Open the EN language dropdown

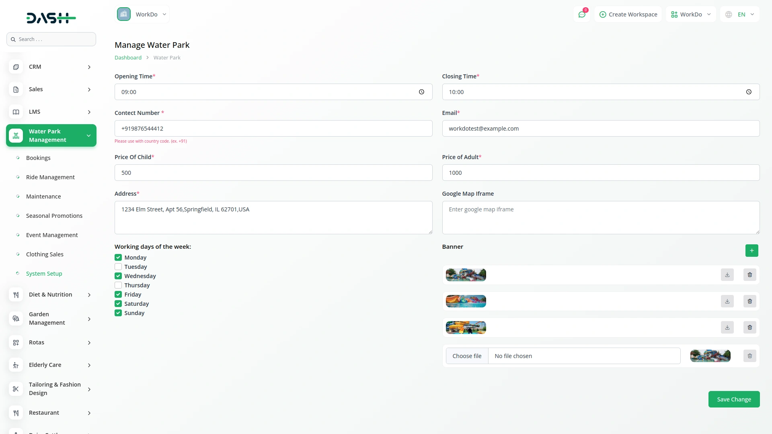pos(740,14)
